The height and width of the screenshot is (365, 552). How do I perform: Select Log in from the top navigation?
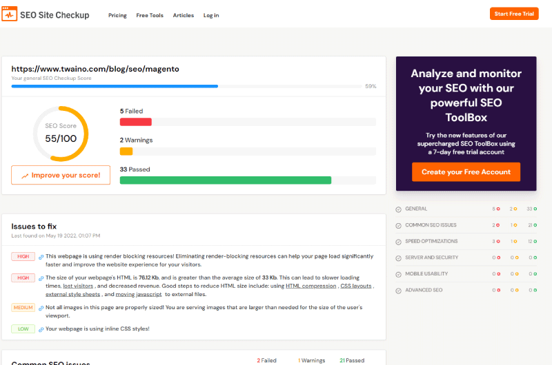211,15
